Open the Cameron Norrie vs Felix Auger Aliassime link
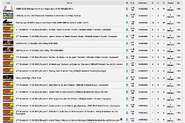Viewport: 185px width, 123px height. click(68, 106)
